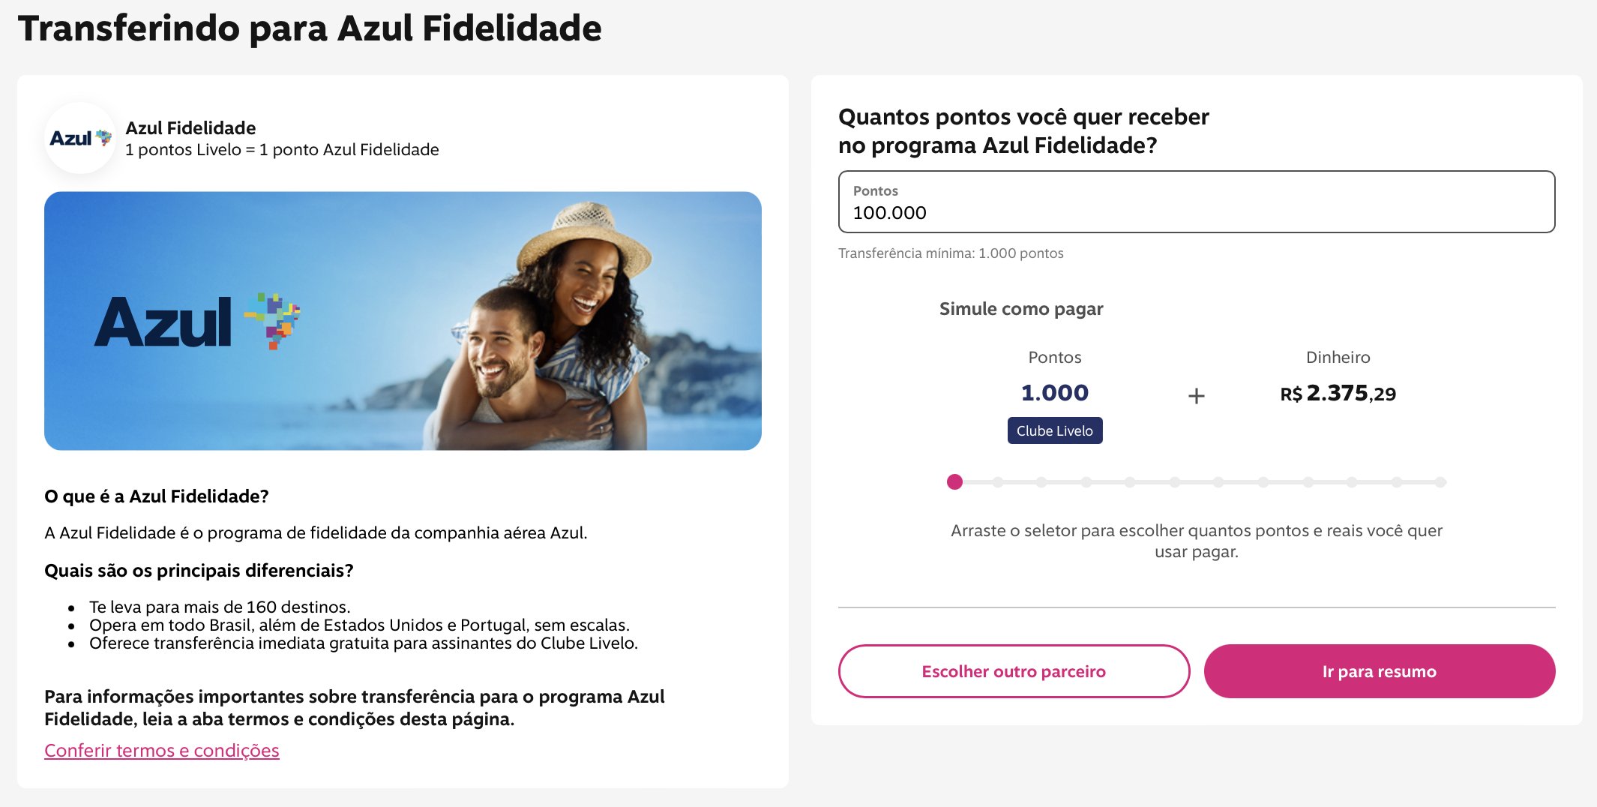This screenshot has width=1597, height=807.
Task: Click the R$ 2.375,29 cash amount
Action: point(1338,394)
